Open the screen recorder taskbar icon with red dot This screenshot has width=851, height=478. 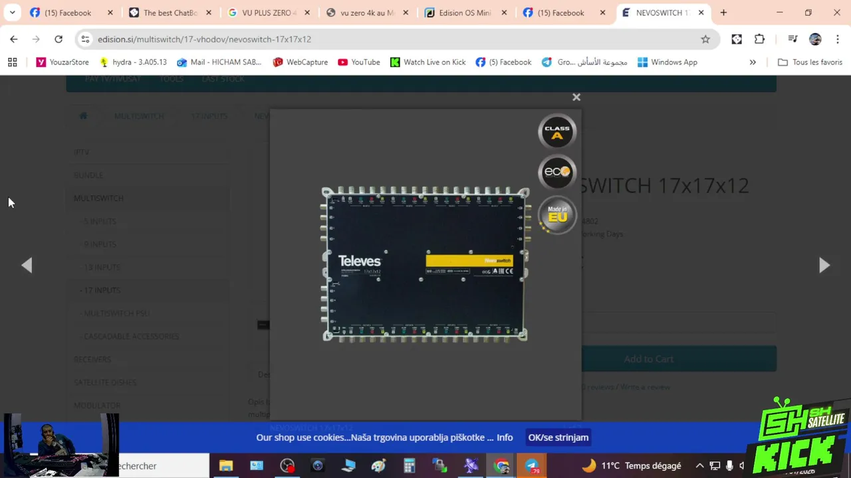tap(287, 466)
